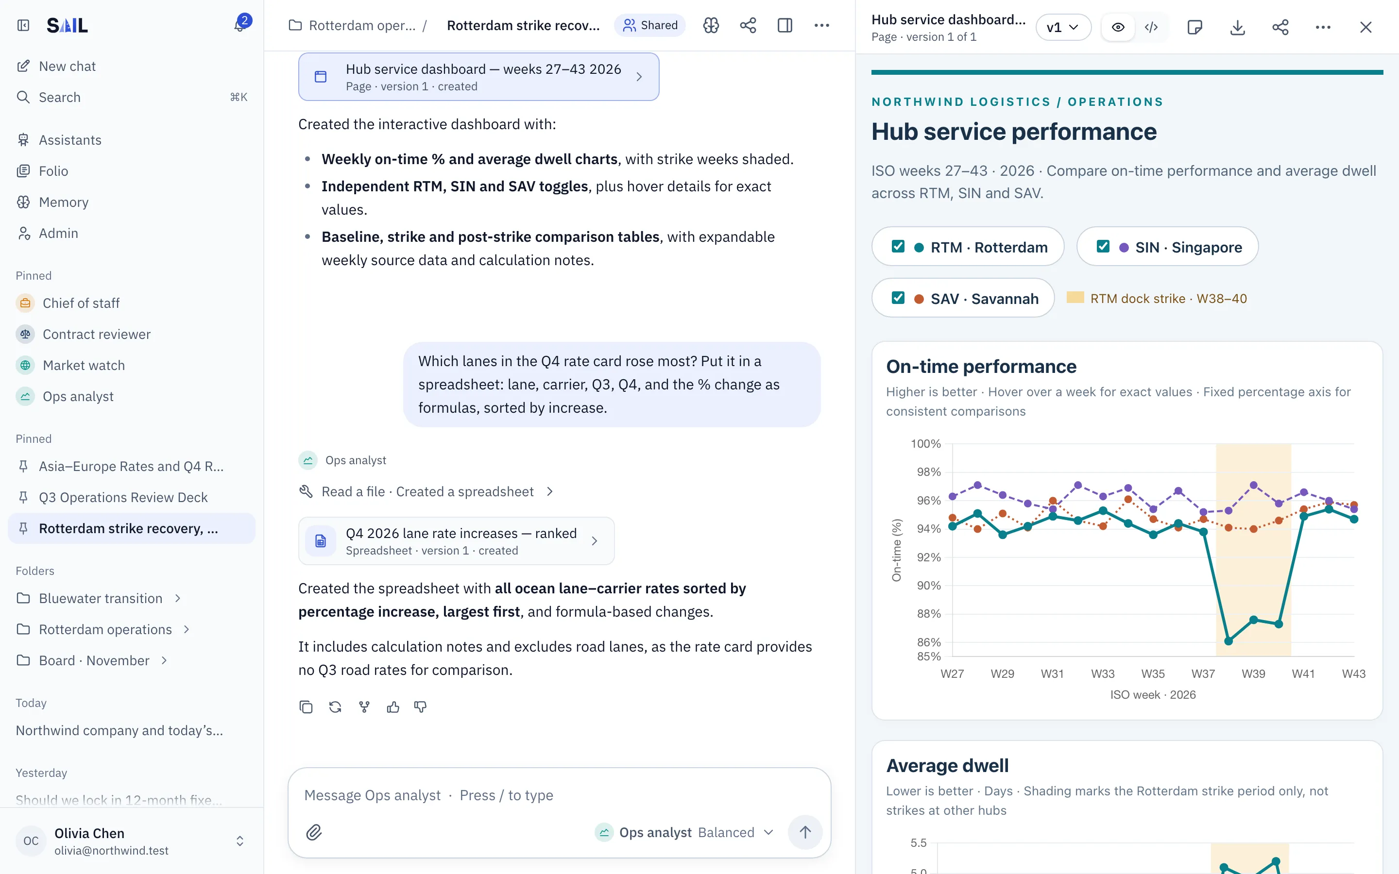Go to Folio
The width and height of the screenshot is (1399, 874).
tap(132, 171)
